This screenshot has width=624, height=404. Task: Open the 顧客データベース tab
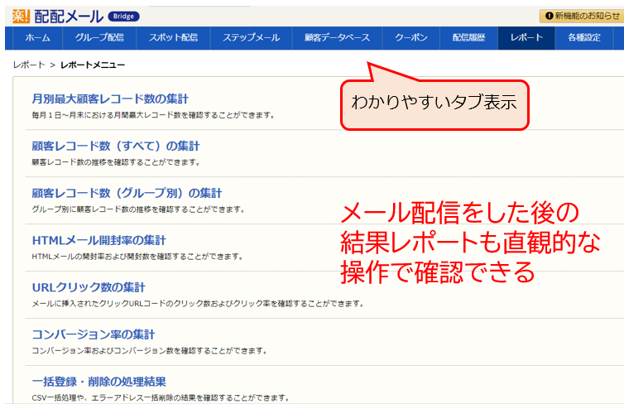tap(337, 38)
